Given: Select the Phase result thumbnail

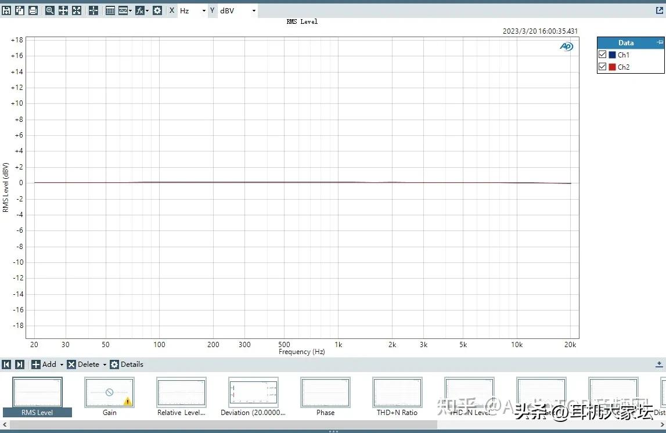Looking at the screenshot, I should 325,393.
